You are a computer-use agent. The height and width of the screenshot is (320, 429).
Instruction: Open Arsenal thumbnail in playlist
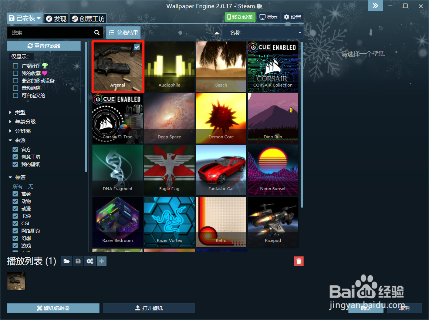pyautogui.click(x=16, y=280)
